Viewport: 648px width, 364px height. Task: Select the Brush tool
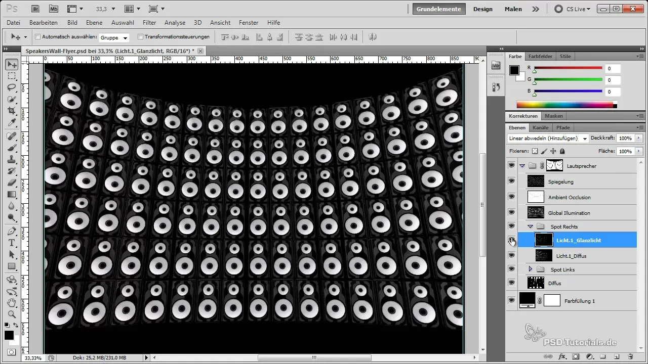point(11,148)
